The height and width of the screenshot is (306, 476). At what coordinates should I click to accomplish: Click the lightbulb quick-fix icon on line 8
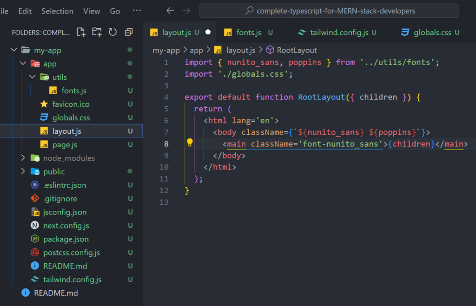pos(190,143)
